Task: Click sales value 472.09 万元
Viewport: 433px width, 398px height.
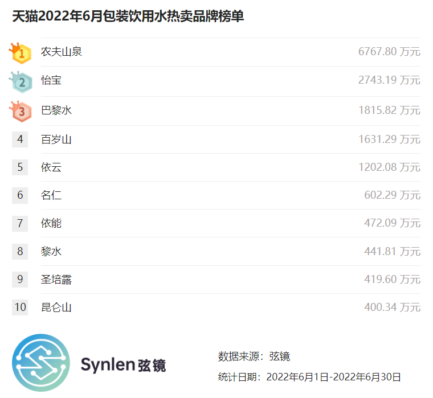Action: click(x=392, y=223)
